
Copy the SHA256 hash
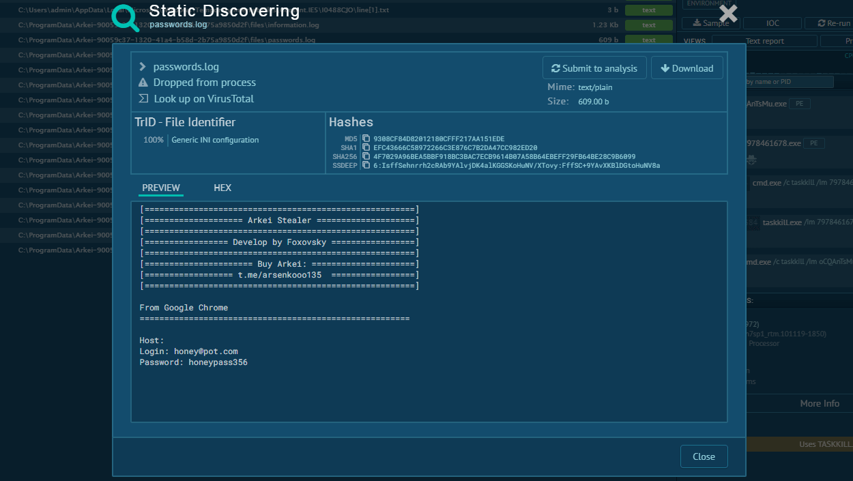point(366,156)
